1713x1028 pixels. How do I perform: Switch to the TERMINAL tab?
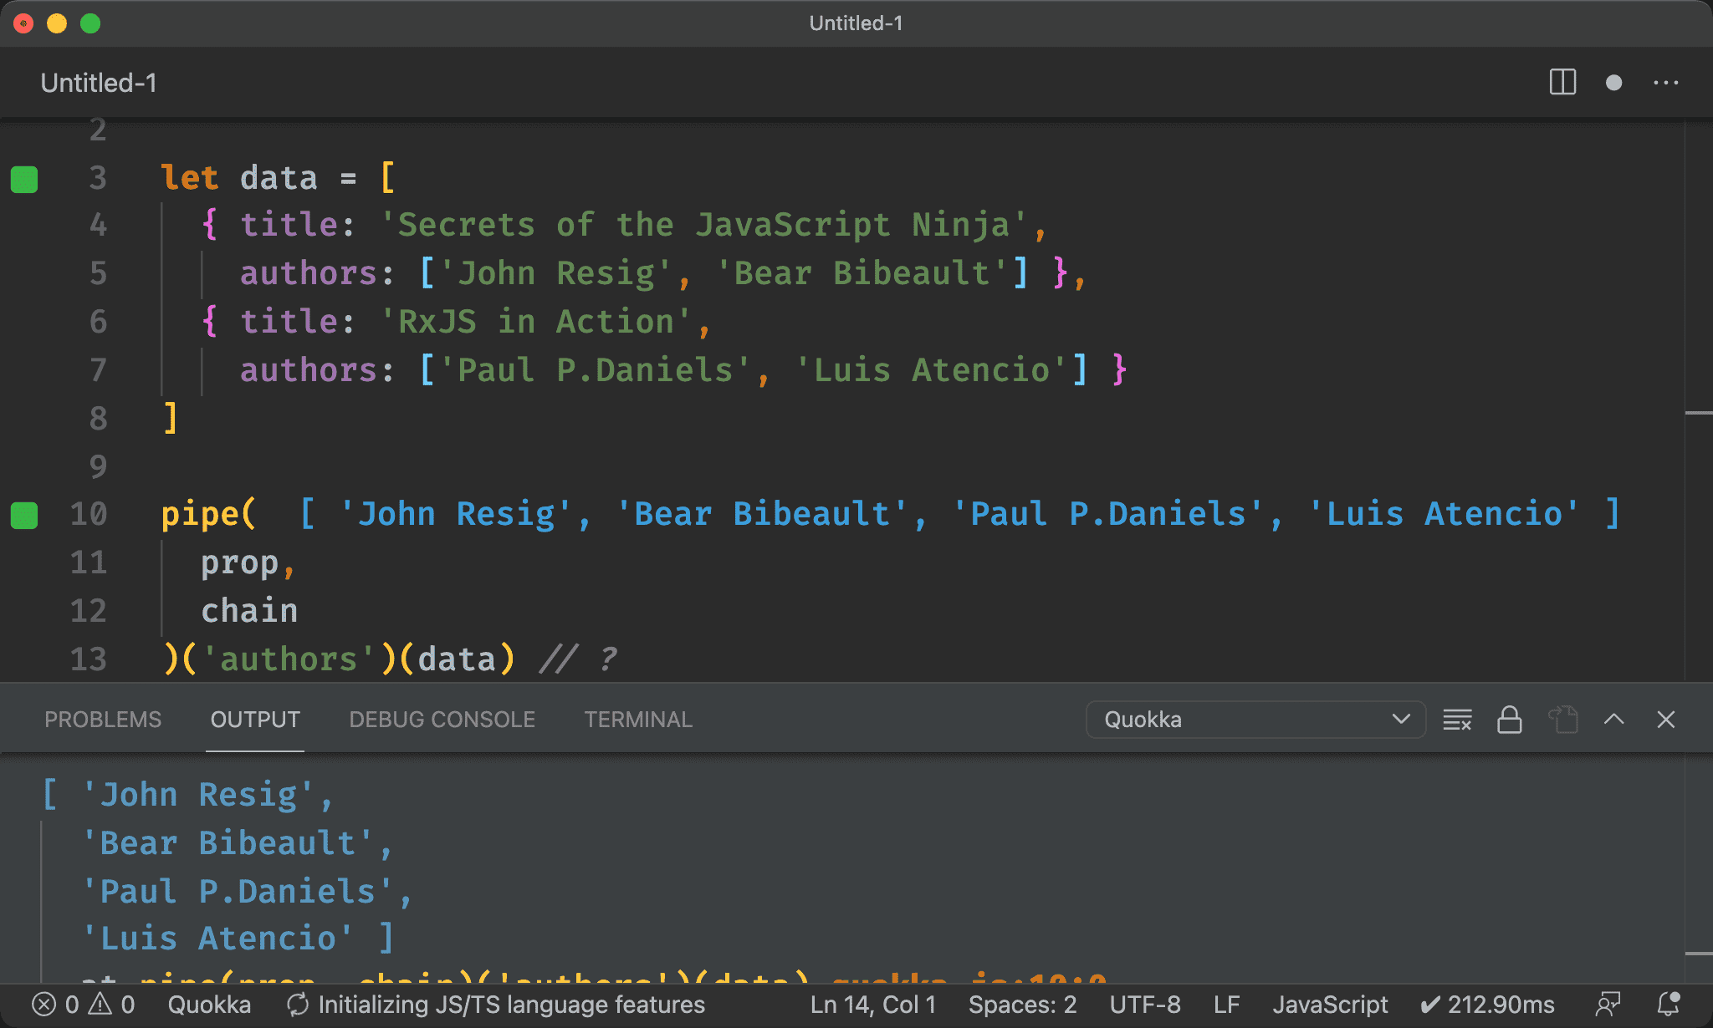point(634,719)
